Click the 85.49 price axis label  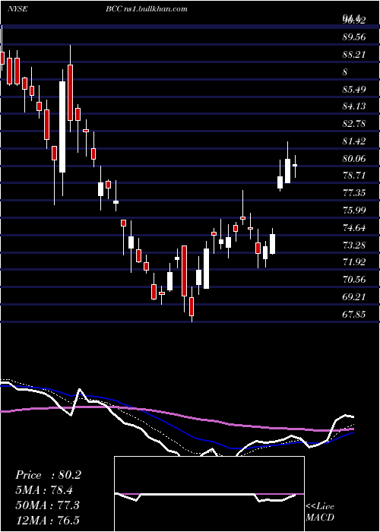click(354, 90)
